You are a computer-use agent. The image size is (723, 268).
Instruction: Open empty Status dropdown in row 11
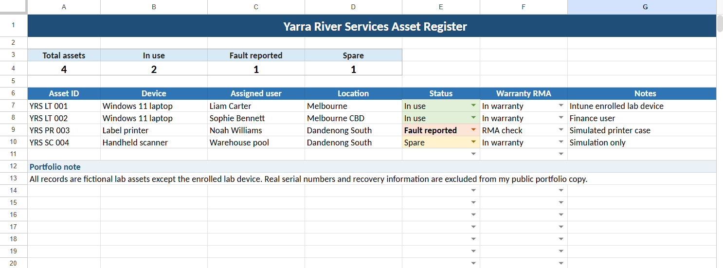(473, 154)
